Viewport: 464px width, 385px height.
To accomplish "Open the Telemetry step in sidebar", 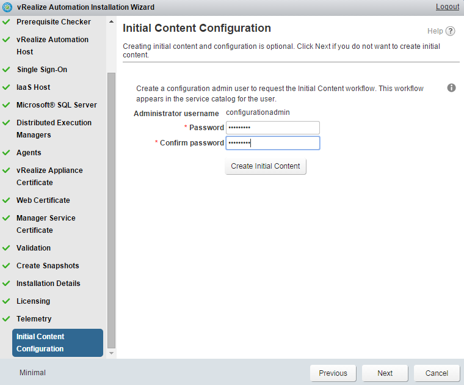I will [x=34, y=319].
